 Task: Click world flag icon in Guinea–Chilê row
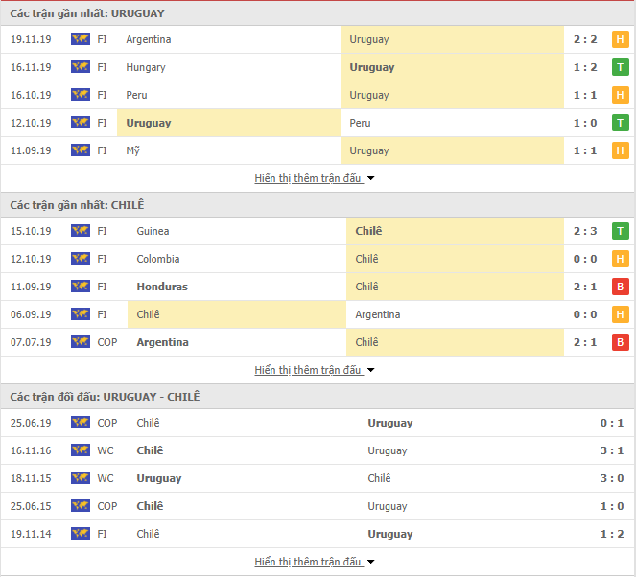click(81, 231)
